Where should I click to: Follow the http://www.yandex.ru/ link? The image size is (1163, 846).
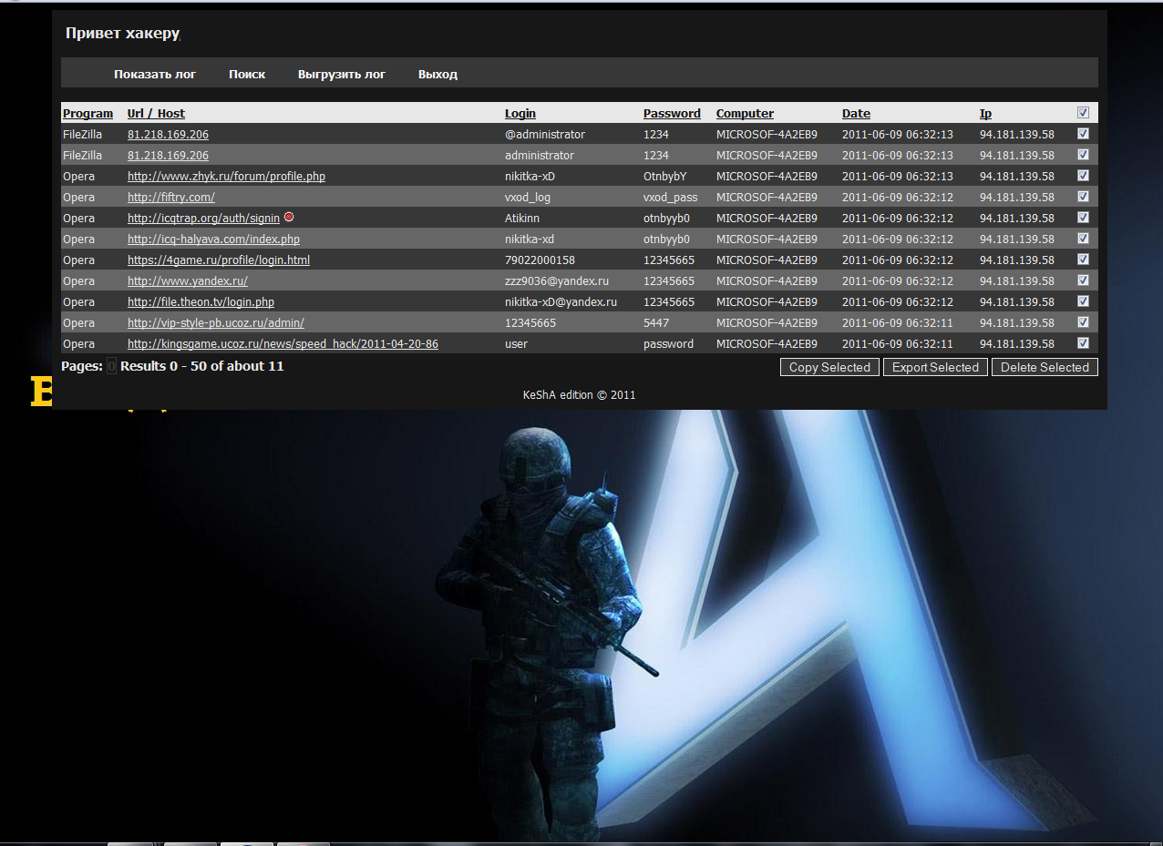(188, 281)
